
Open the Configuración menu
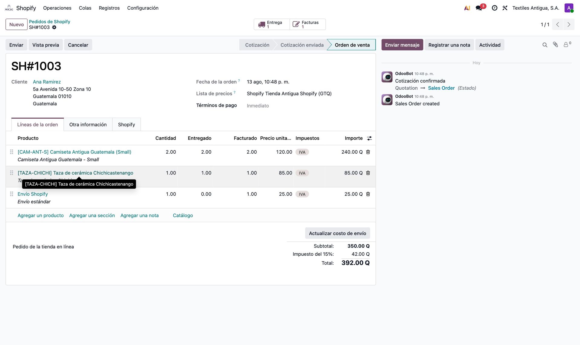(x=143, y=8)
